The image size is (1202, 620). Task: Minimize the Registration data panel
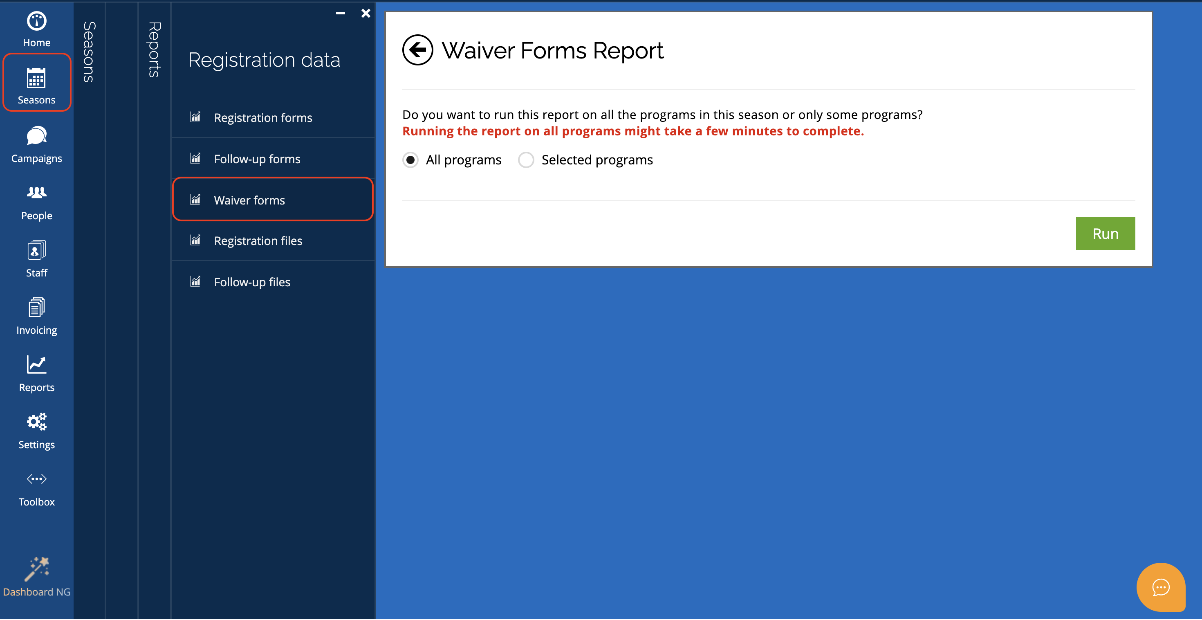341,13
